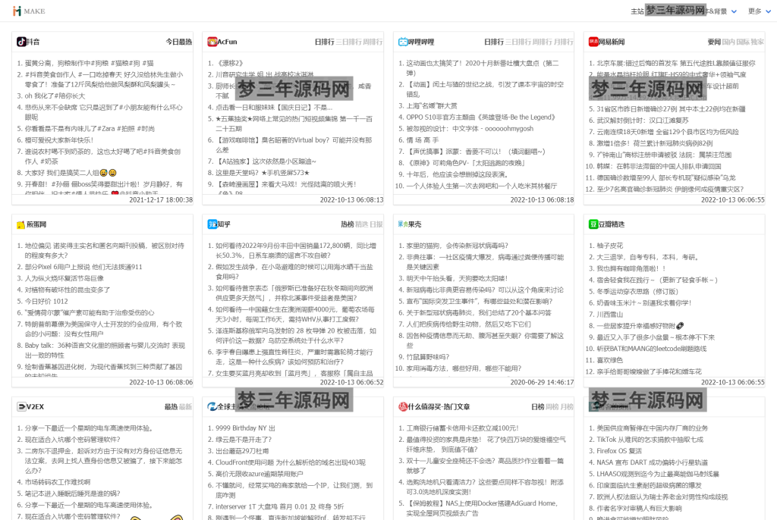
Task: Click the 哔哩哔哩 TV logo icon
Action: (x=403, y=42)
